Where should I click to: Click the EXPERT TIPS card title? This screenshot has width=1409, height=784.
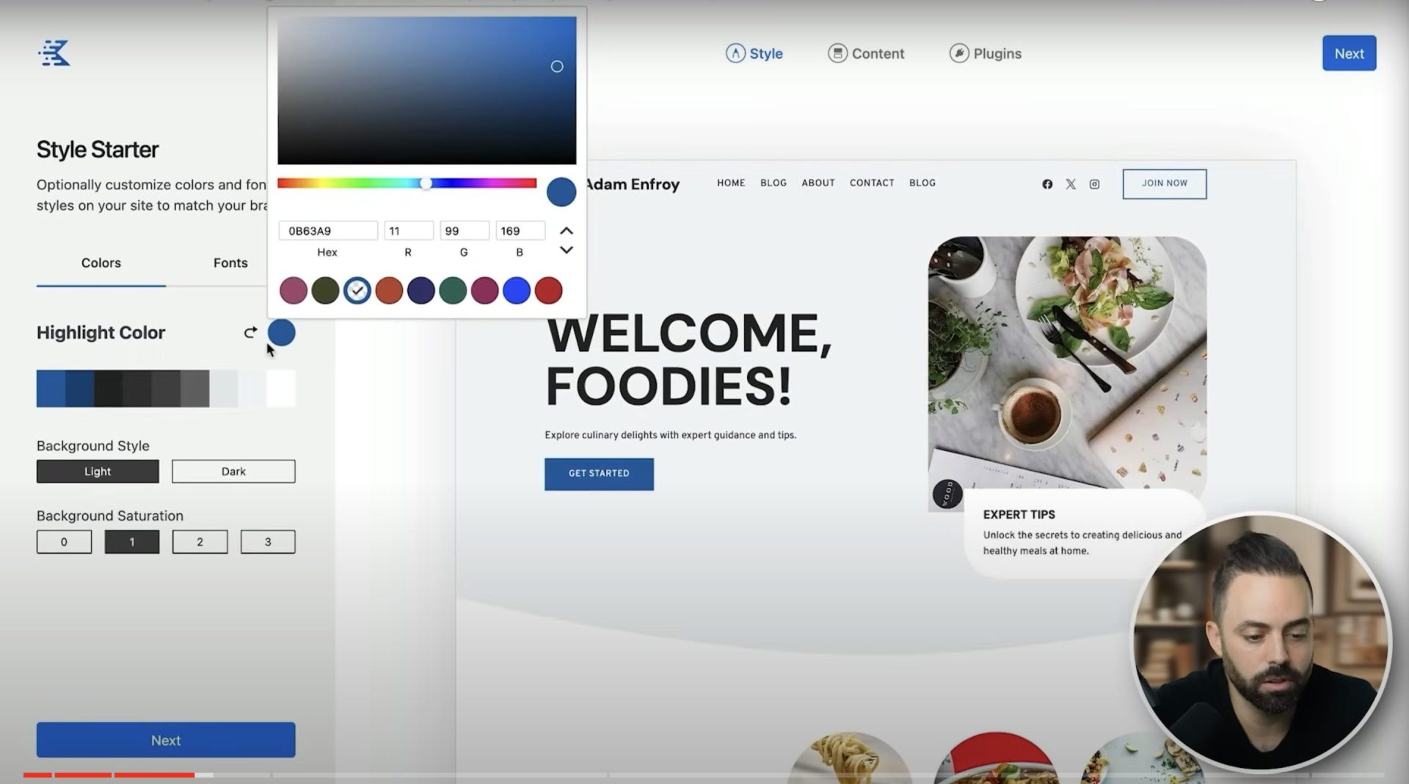click(x=1019, y=515)
